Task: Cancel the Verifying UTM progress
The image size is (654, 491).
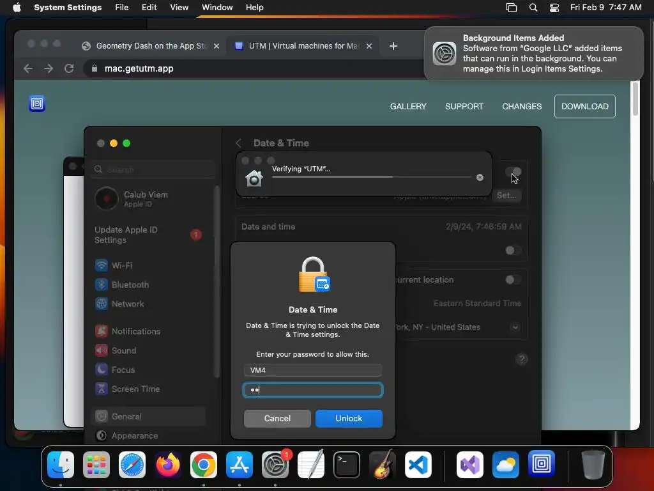Action: 480,178
